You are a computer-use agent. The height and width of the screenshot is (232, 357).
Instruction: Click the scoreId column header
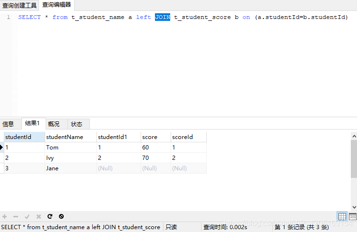coord(189,137)
